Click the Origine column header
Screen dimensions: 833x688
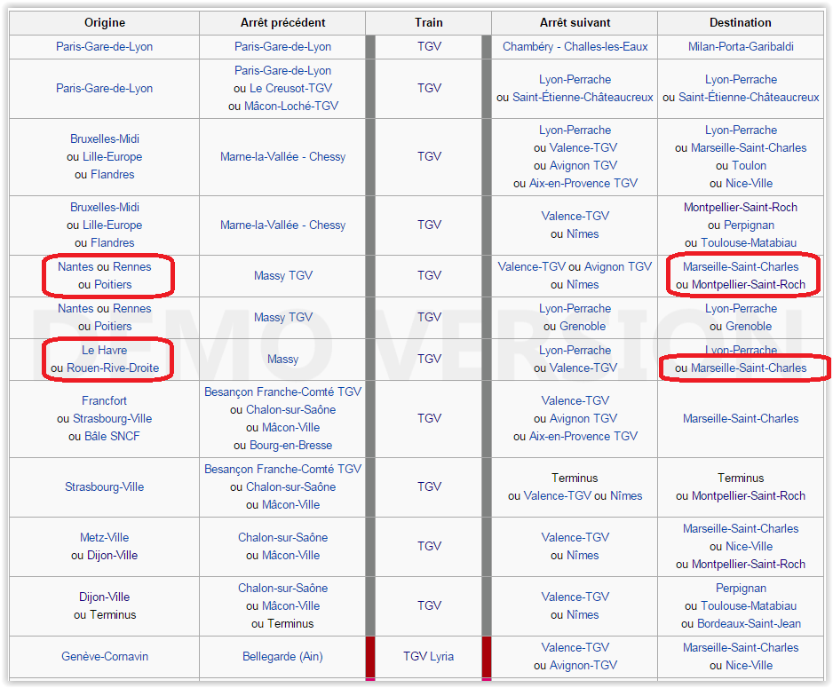pos(105,23)
